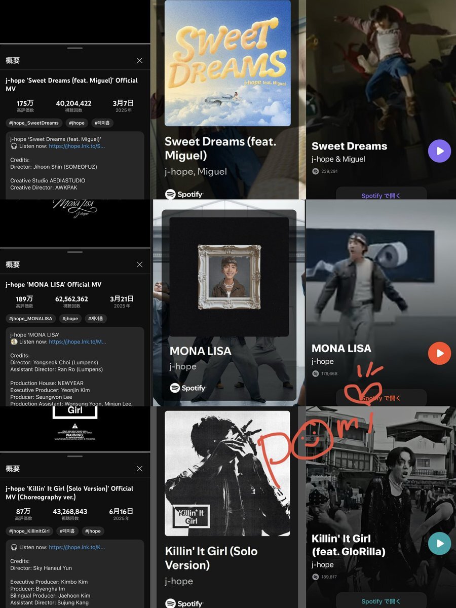Tap the Killin' It Girl black-and-white cover
This screenshot has height=608, width=456.
[227, 473]
